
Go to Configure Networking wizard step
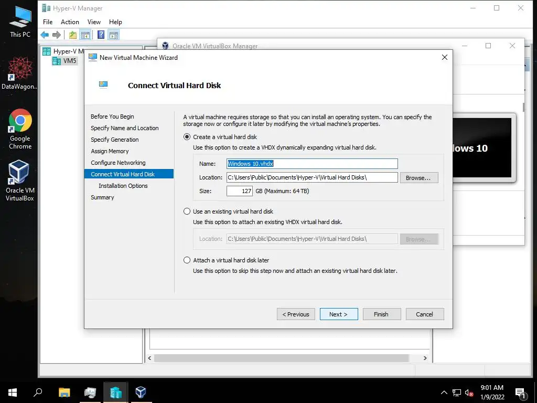click(x=118, y=163)
